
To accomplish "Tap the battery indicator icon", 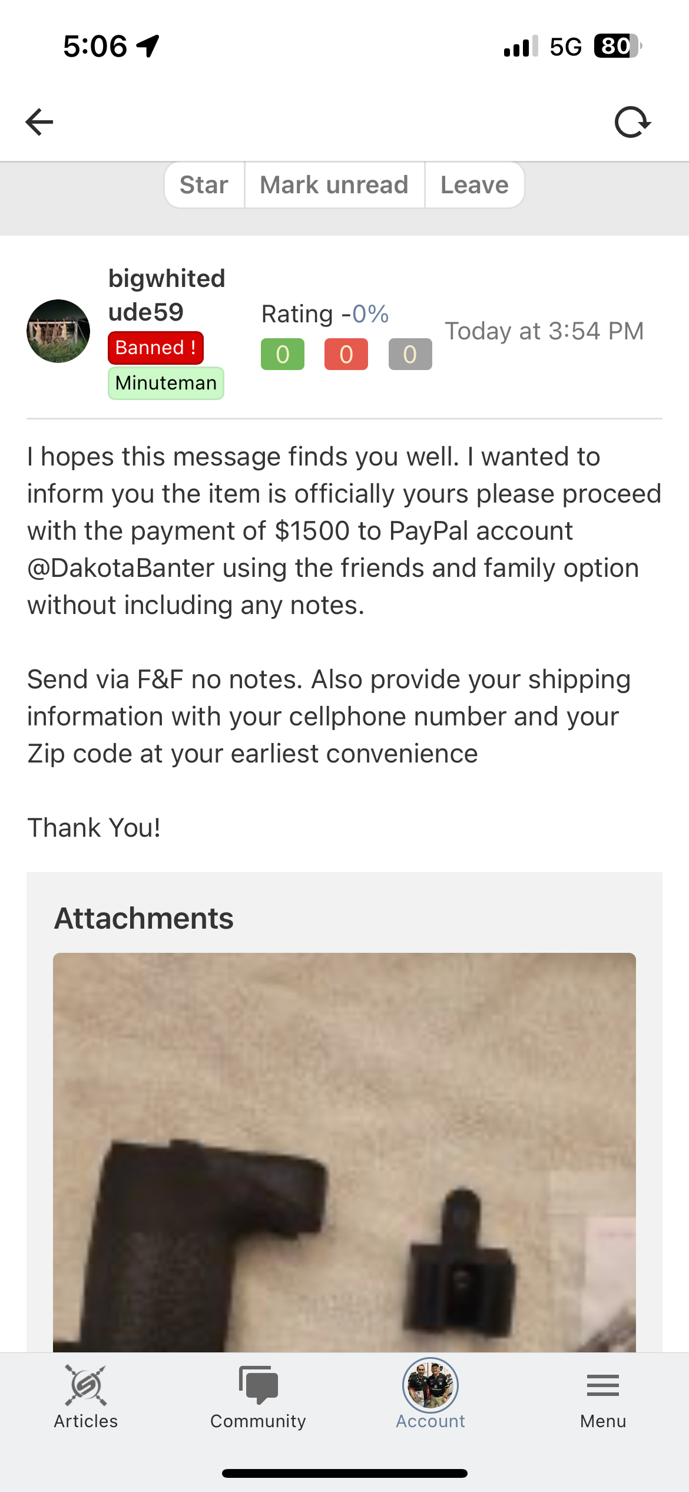I will click(617, 46).
